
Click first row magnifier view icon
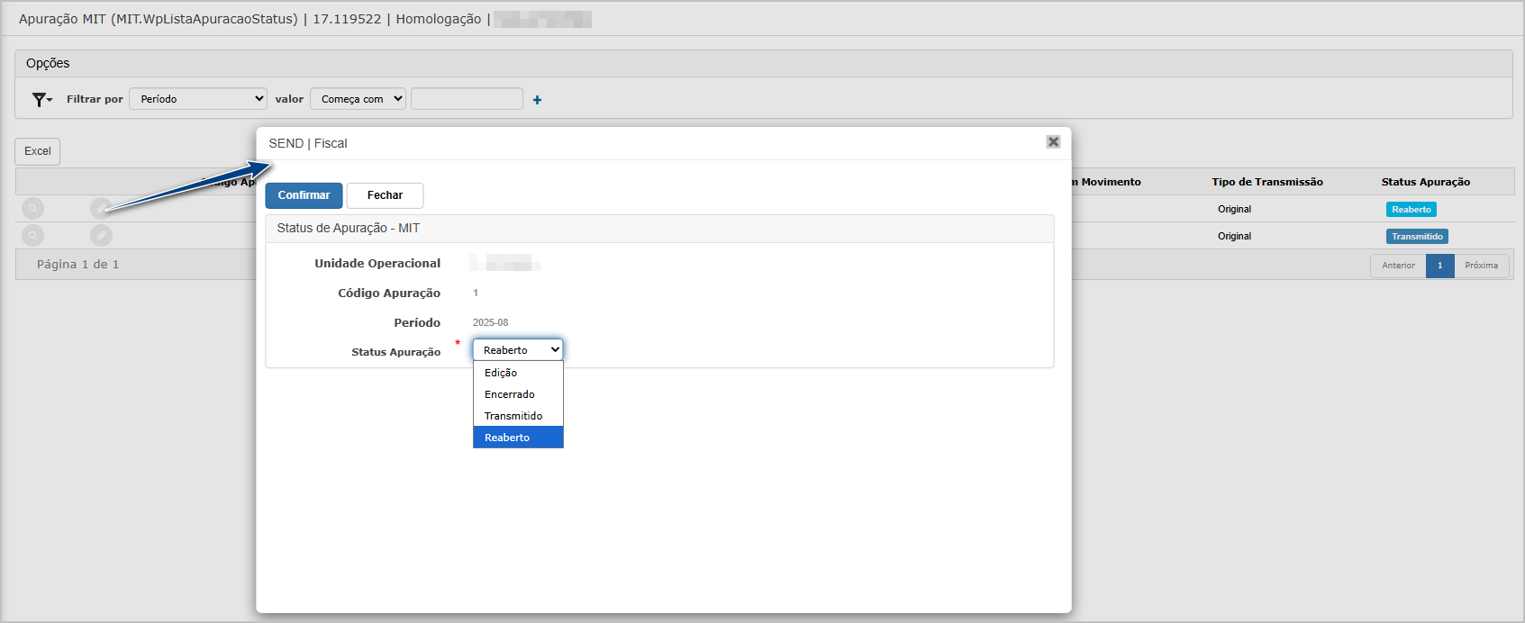[x=33, y=209]
